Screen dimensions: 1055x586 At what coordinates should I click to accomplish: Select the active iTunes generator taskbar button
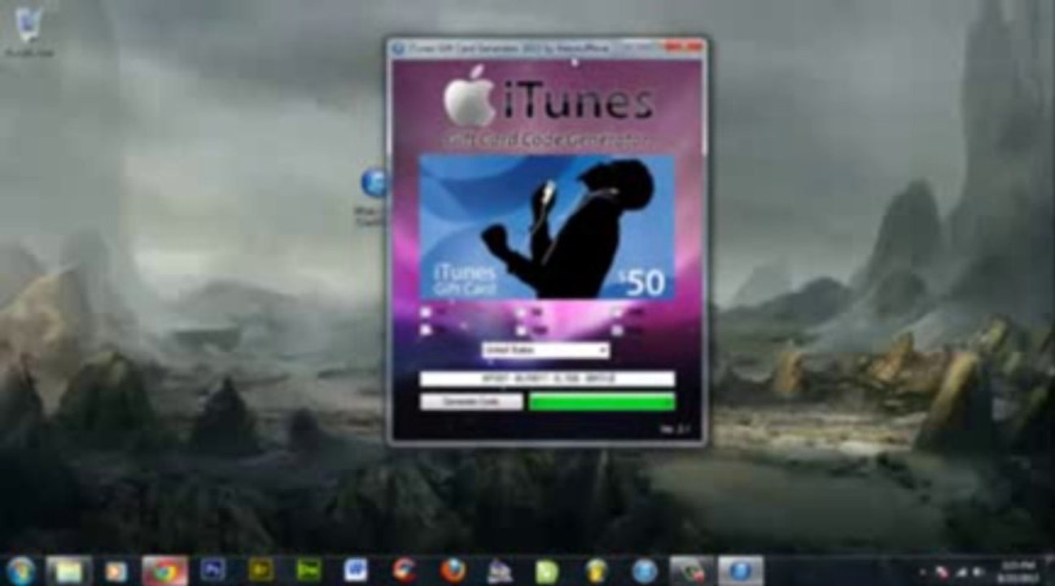pos(741,571)
